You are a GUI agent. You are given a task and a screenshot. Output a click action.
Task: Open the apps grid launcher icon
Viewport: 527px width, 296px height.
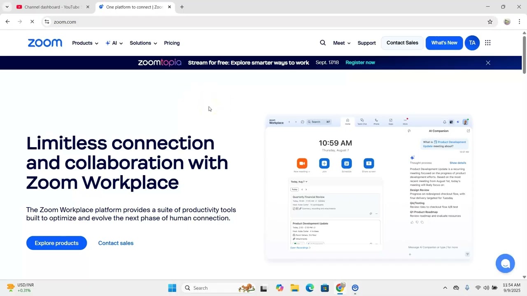click(488, 43)
